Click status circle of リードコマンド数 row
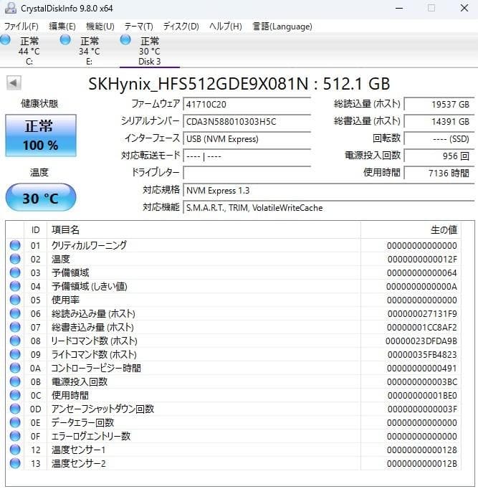Screen dimensions: 478x489 click(x=15, y=341)
